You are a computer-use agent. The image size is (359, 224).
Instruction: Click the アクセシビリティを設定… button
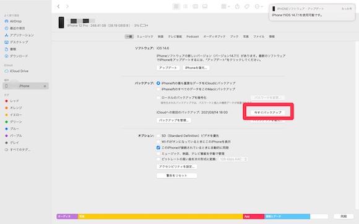(x=177, y=167)
